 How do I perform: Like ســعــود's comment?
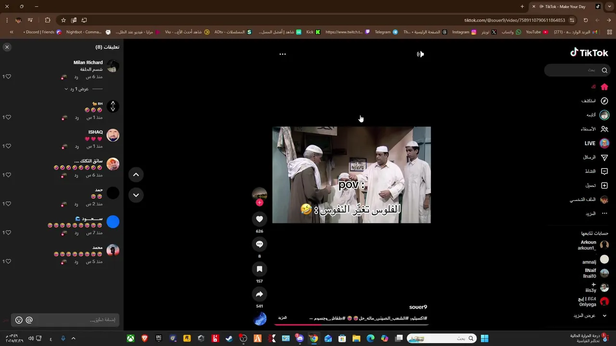[8, 233]
